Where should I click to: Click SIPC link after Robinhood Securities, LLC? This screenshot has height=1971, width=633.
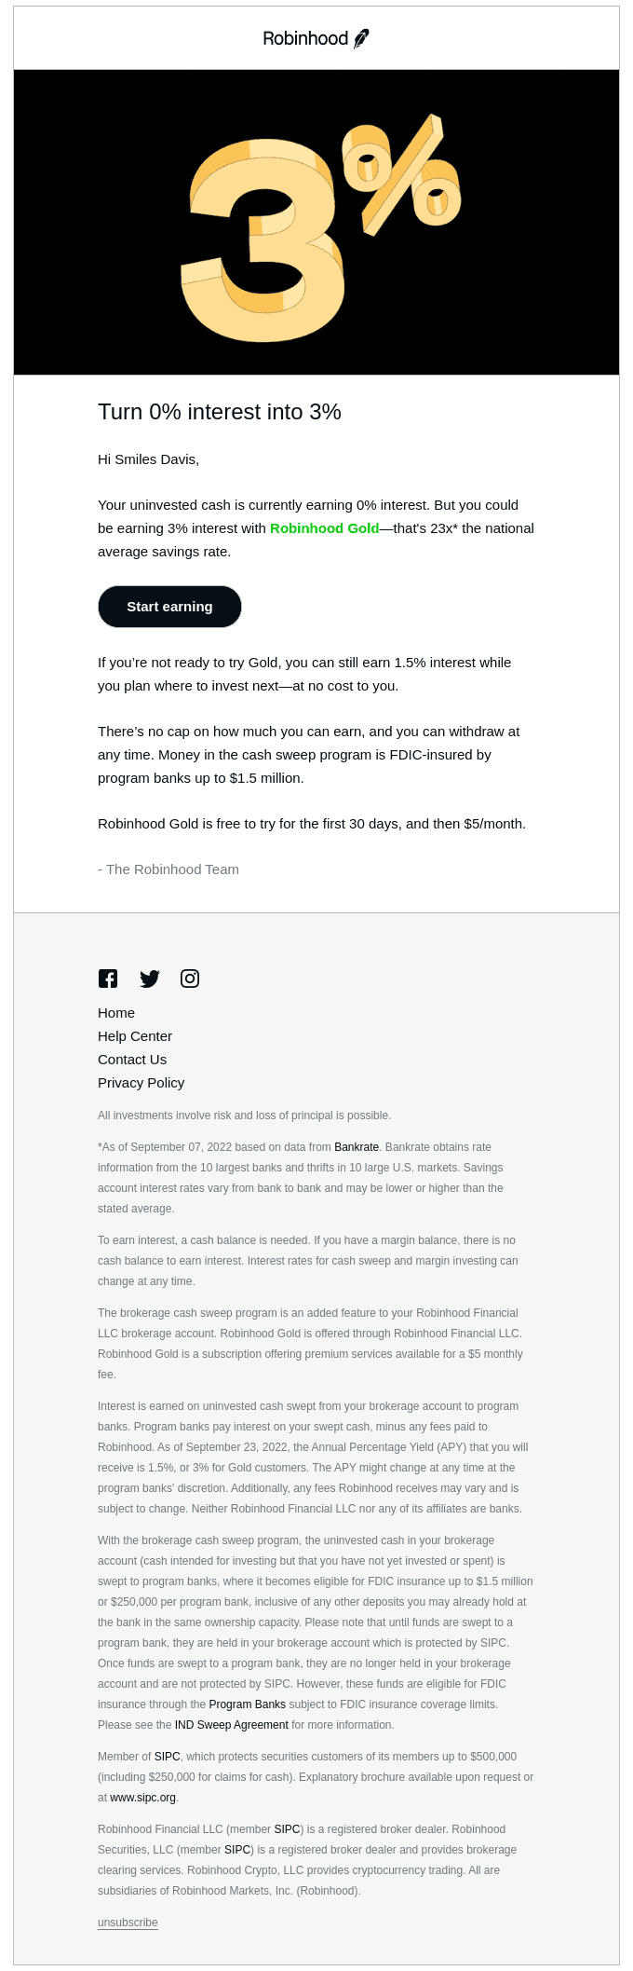tap(238, 1850)
